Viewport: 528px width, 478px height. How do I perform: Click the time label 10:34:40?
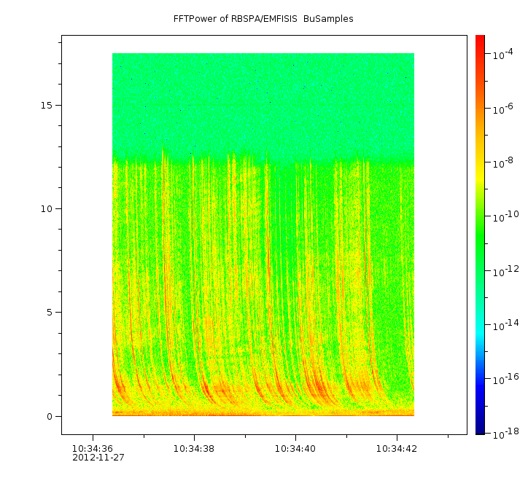click(295, 449)
